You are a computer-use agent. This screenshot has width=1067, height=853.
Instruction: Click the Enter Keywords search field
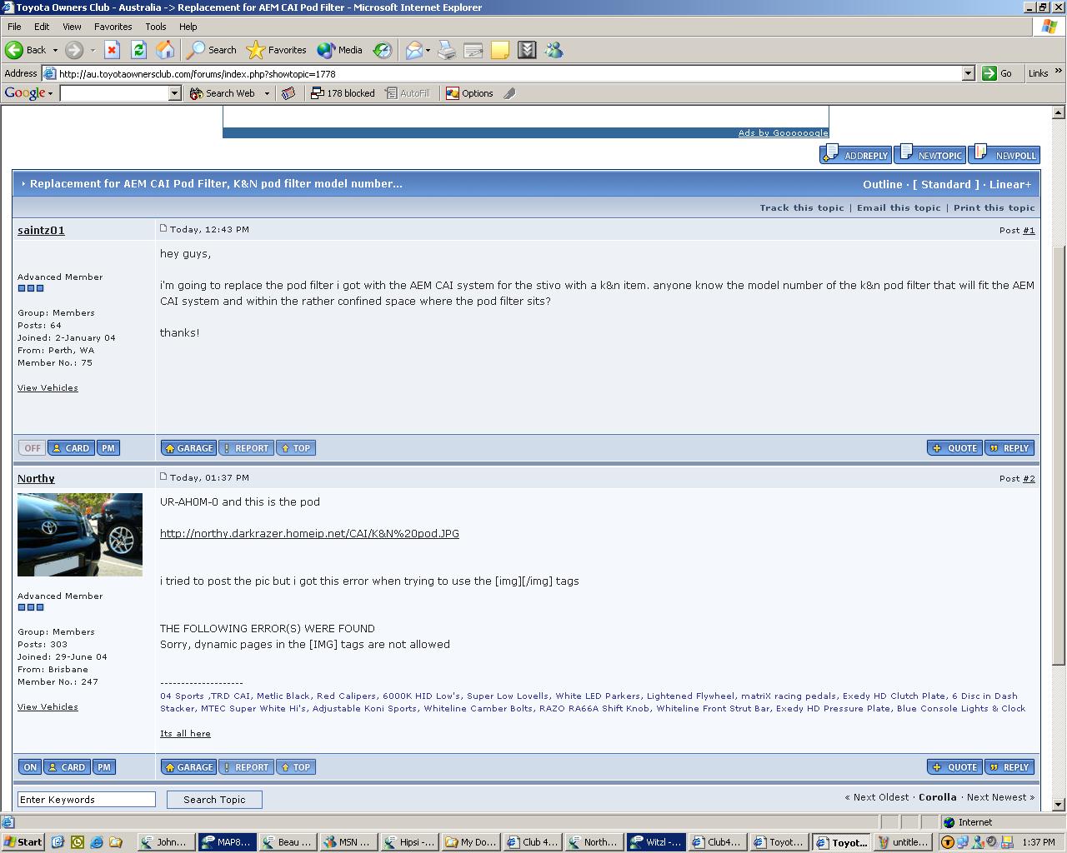tap(87, 800)
